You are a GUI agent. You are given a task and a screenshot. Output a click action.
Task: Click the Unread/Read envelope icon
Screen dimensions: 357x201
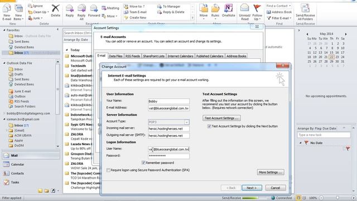(245, 12)
